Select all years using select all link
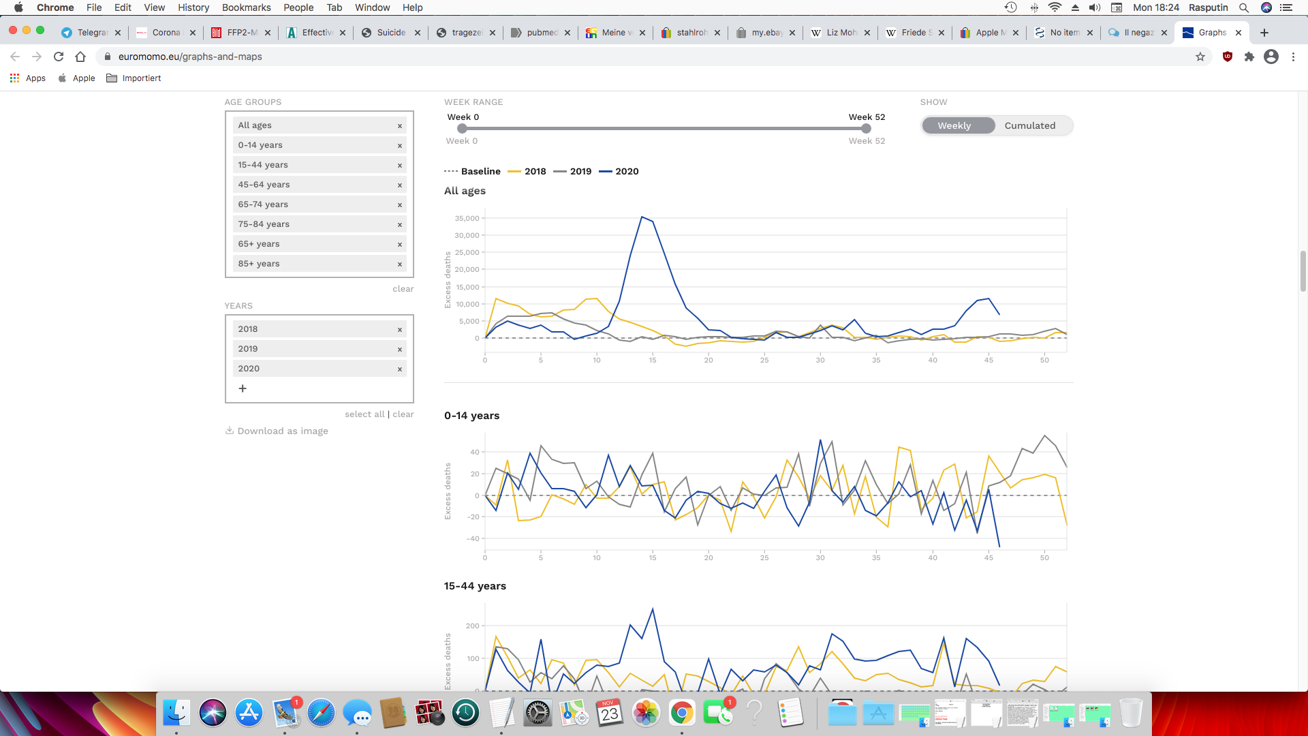This screenshot has height=736, width=1308. click(x=364, y=414)
